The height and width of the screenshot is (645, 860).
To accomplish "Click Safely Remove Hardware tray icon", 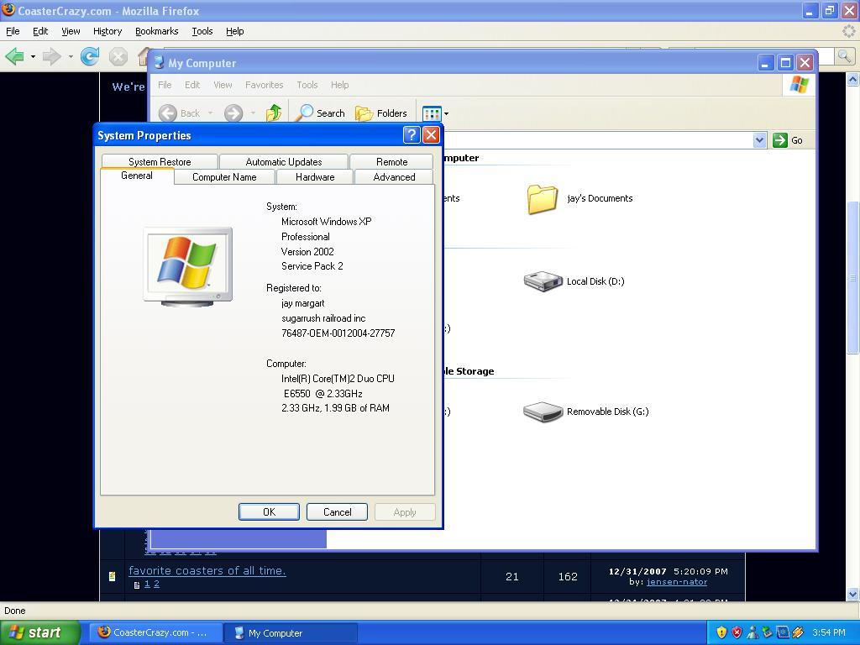I will coord(768,632).
